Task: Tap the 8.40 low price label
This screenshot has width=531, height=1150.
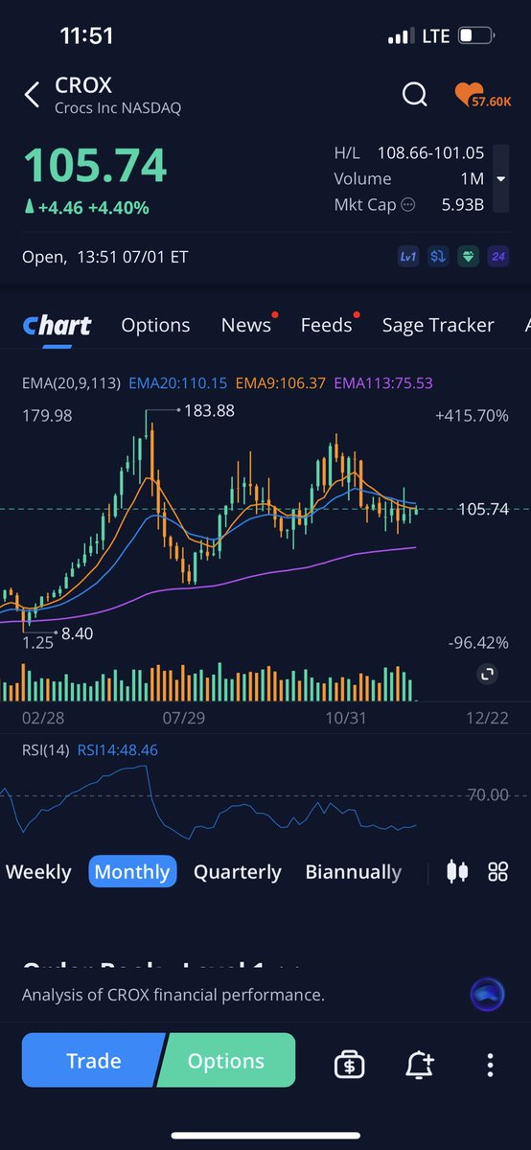Action: pos(77,633)
